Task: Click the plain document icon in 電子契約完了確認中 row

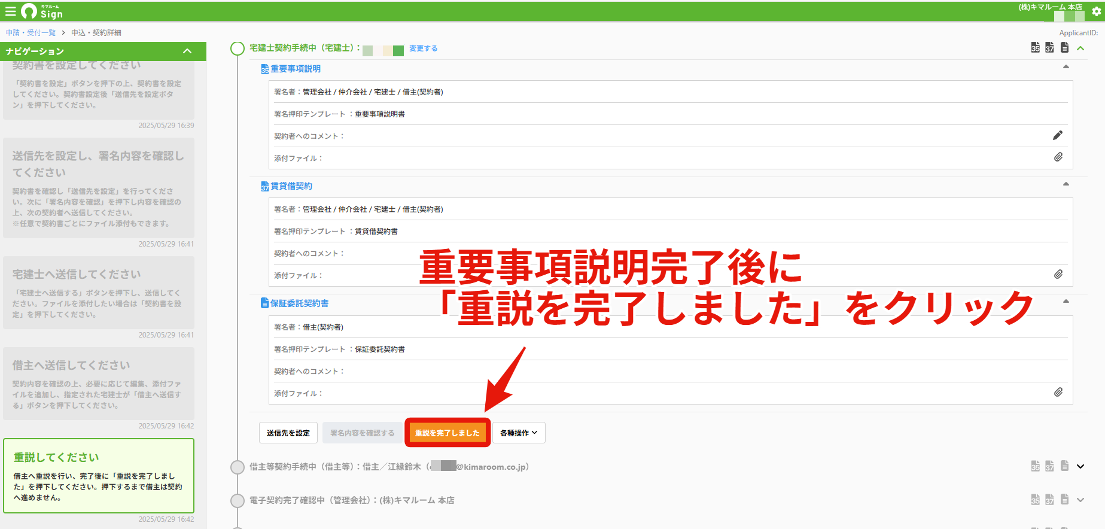Action: coord(1064,499)
